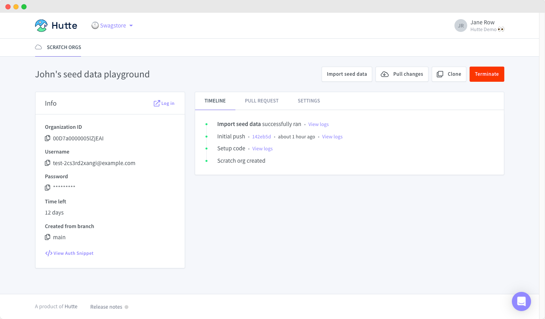Click the Jane Row user name
545x319 pixels.
[482, 22]
